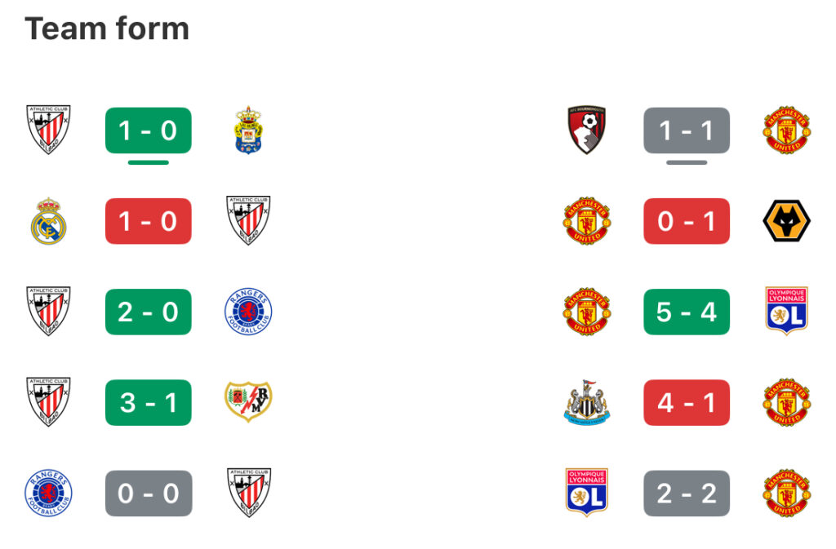Click the AFC Bournemouth club crest

tap(587, 131)
